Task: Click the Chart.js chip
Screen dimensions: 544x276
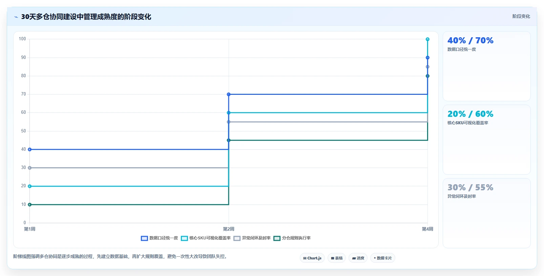Action: tap(312, 258)
